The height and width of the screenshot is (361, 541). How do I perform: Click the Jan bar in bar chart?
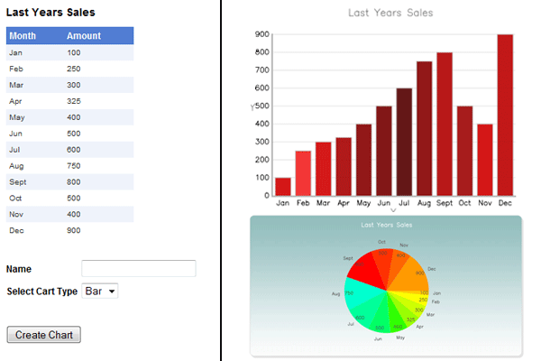coord(283,187)
